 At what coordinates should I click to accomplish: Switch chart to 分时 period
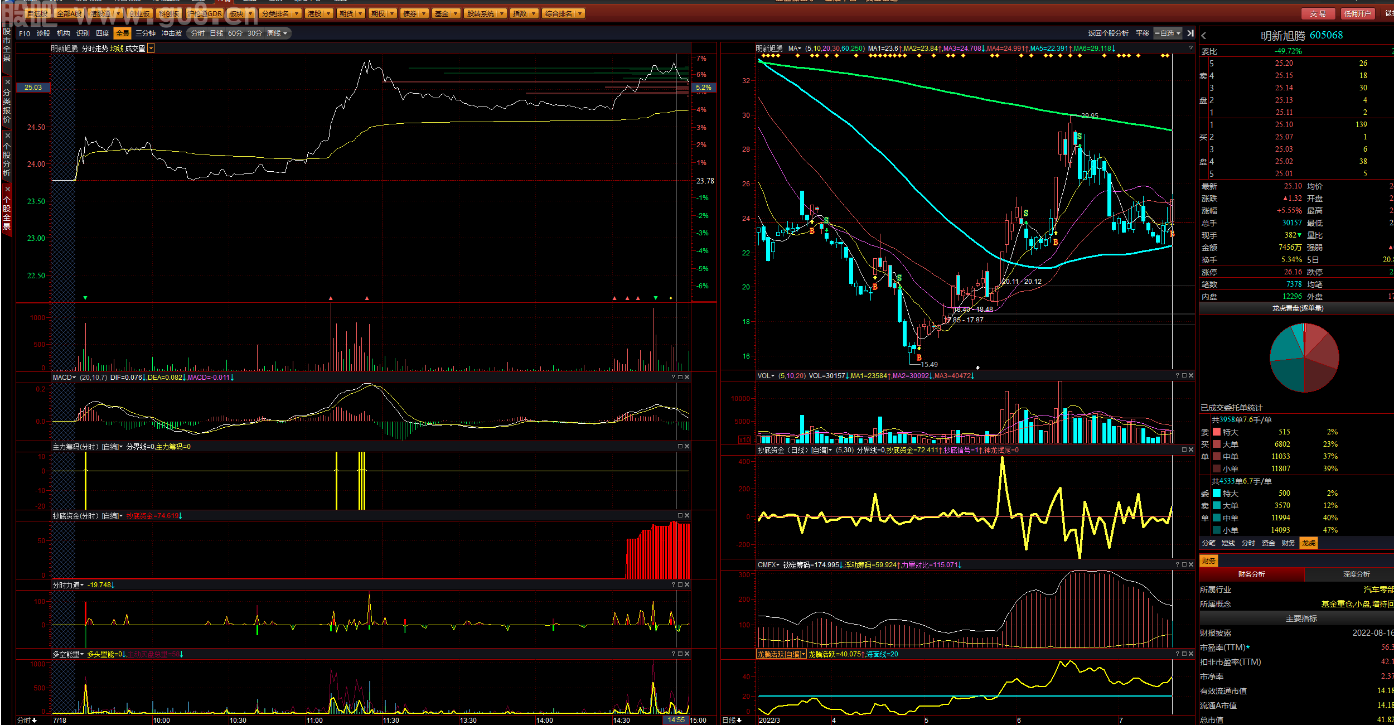coord(198,33)
